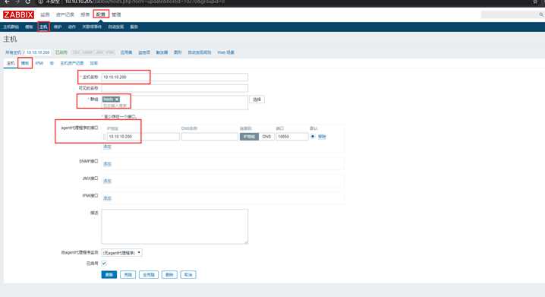Click the groups multiselect field
The image size is (545, 297).
pyautogui.click(x=175, y=103)
